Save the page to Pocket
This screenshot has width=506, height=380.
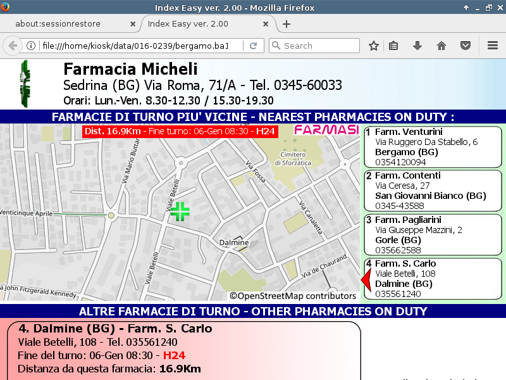(465, 46)
